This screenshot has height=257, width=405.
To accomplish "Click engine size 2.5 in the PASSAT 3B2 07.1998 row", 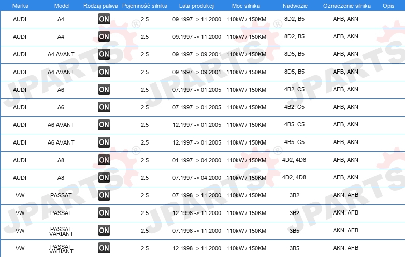I will (x=144, y=195).
